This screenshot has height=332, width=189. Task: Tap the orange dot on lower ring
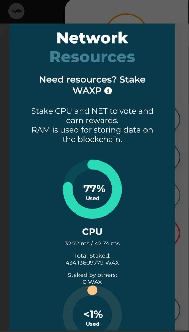click(x=92, y=291)
